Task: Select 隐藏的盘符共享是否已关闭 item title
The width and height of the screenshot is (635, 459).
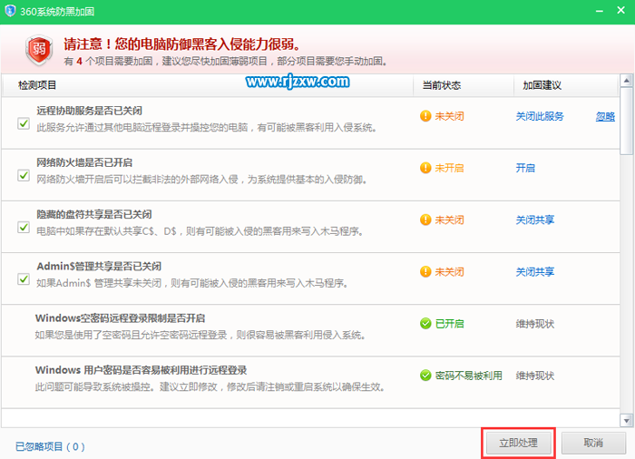Action: [x=94, y=214]
